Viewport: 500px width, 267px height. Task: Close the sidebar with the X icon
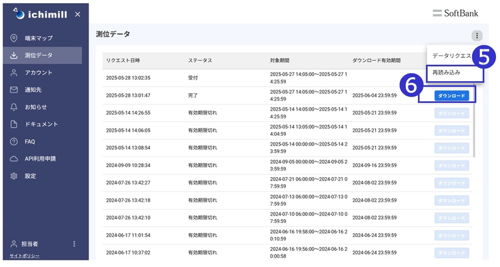[x=77, y=14]
